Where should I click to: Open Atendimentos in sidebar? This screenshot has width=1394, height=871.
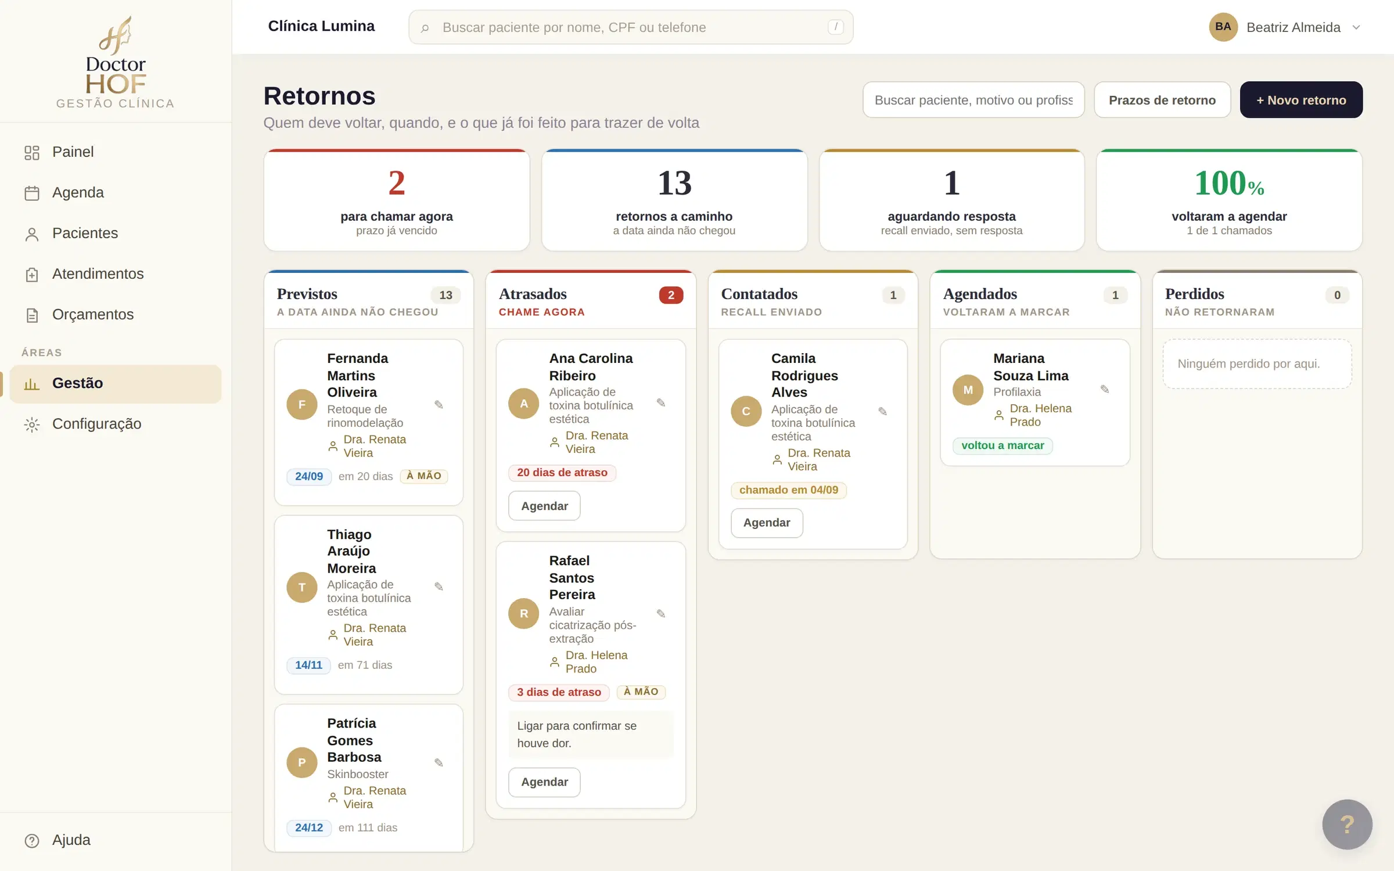click(116, 274)
